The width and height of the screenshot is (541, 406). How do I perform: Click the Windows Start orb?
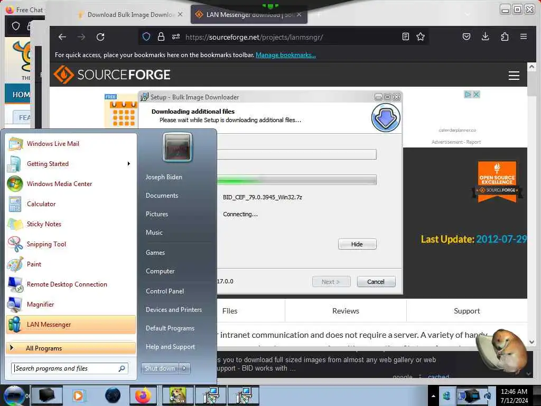pos(14,395)
